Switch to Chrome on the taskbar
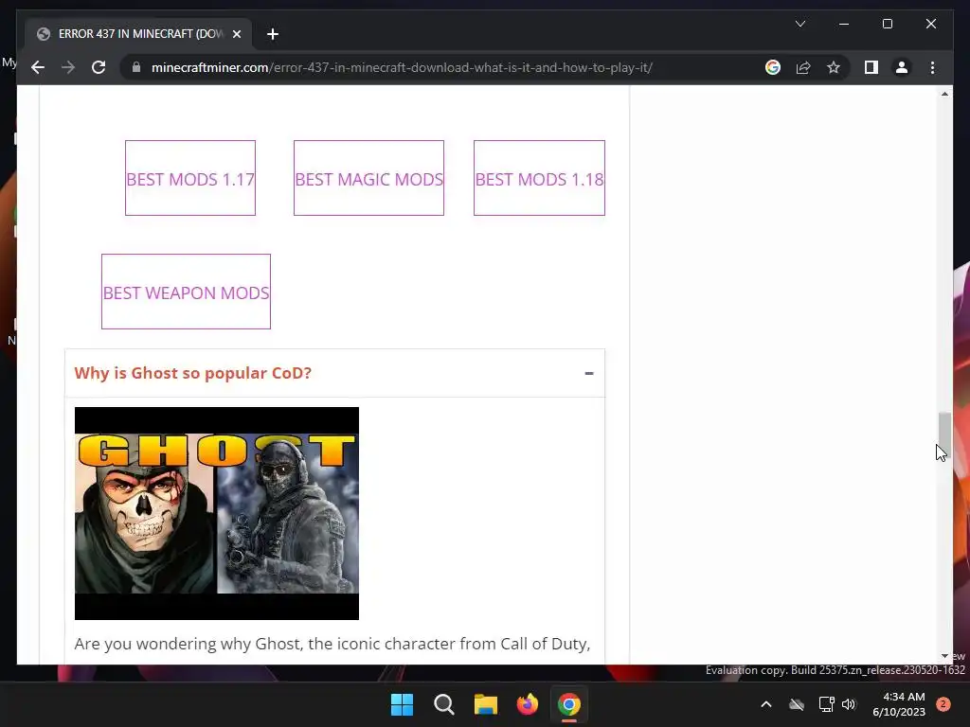 point(569,704)
